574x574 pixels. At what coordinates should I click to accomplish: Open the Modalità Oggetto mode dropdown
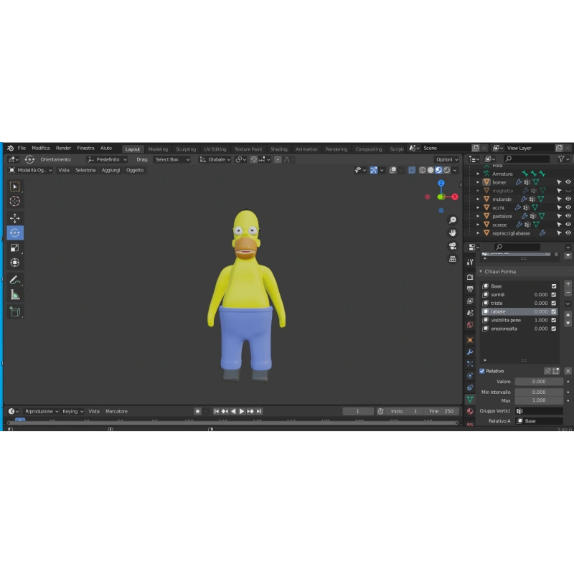coord(30,170)
